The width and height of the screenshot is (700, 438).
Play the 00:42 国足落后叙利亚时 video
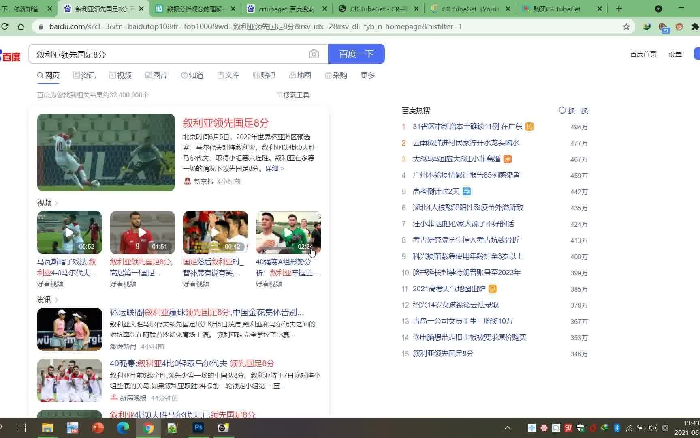(215, 232)
